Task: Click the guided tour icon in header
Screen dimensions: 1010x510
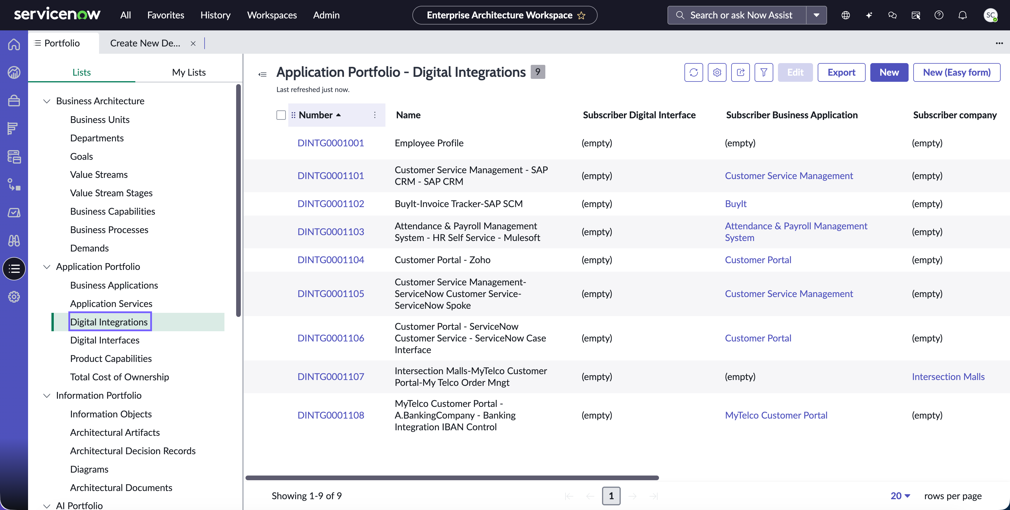Action: click(x=916, y=15)
